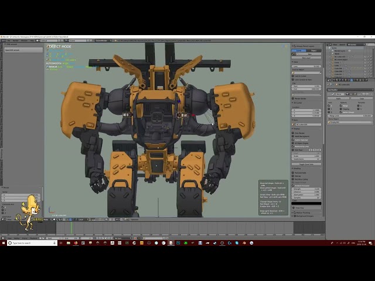Open the Material properties tab icon
Image resolution: width=375 pixels, height=281 pixels.
(357, 80)
